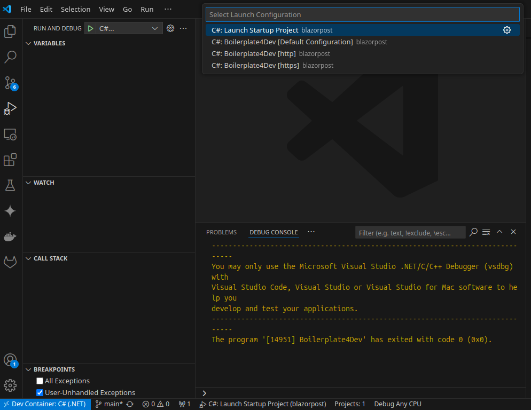The height and width of the screenshot is (410, 531).
Task: Open the sparkle AI assistant icon
Action: pyautogui.click(x=10, y=211)
